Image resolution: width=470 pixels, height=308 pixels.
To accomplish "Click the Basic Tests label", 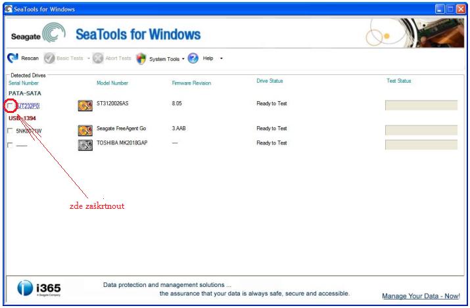I will coord(70,58).
